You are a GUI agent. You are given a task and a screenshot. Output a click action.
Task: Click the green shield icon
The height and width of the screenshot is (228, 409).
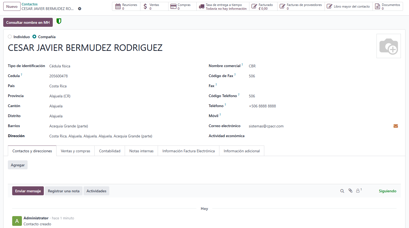[59, 21]
